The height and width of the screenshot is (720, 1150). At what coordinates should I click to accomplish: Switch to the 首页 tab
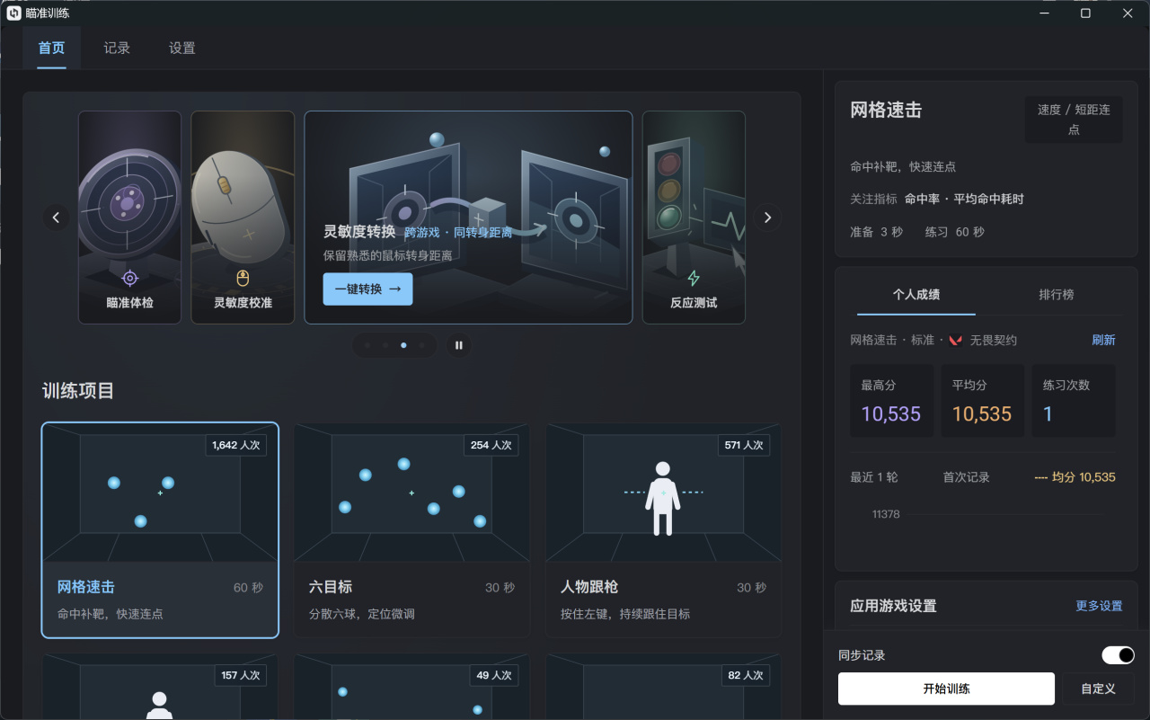51,48
